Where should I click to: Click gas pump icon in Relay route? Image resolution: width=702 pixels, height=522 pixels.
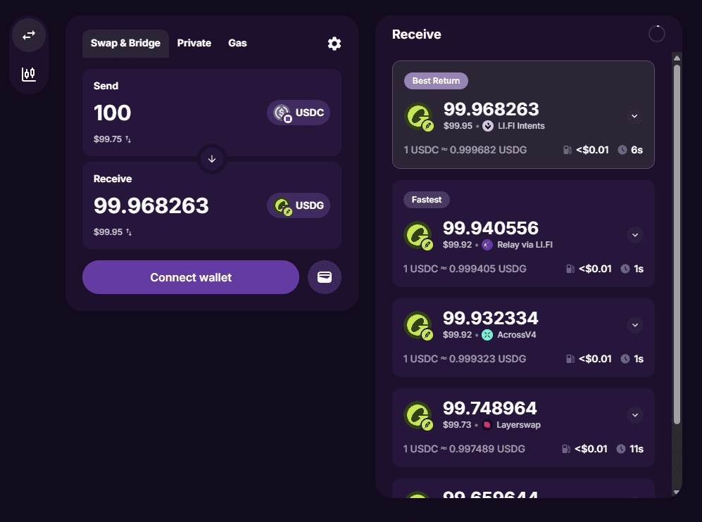pyautogui.click(x=570, y=269)
